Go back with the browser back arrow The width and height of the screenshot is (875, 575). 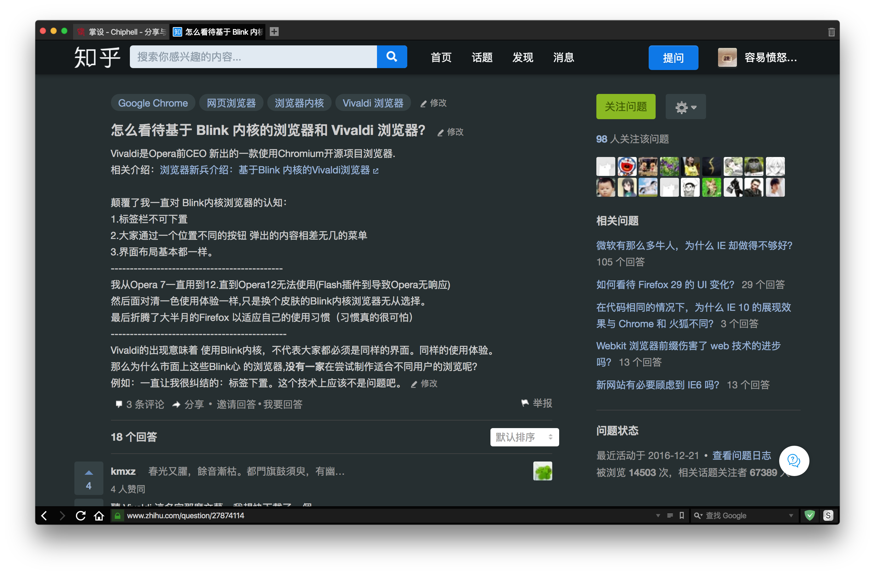click(44, 515)
